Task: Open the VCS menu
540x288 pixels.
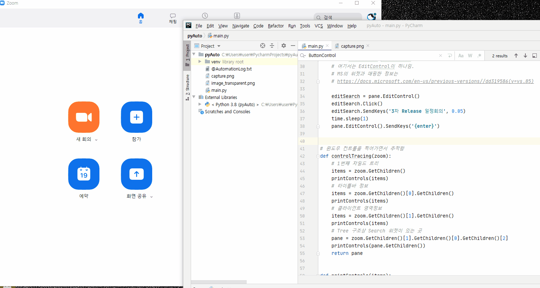Action: 319,26
